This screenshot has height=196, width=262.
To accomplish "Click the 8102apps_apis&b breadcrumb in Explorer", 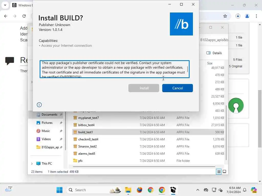I will pyautogui.click(x=214, y=40).
